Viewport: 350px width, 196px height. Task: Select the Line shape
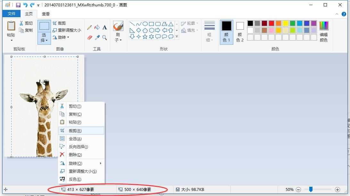(x=132, y=24)
